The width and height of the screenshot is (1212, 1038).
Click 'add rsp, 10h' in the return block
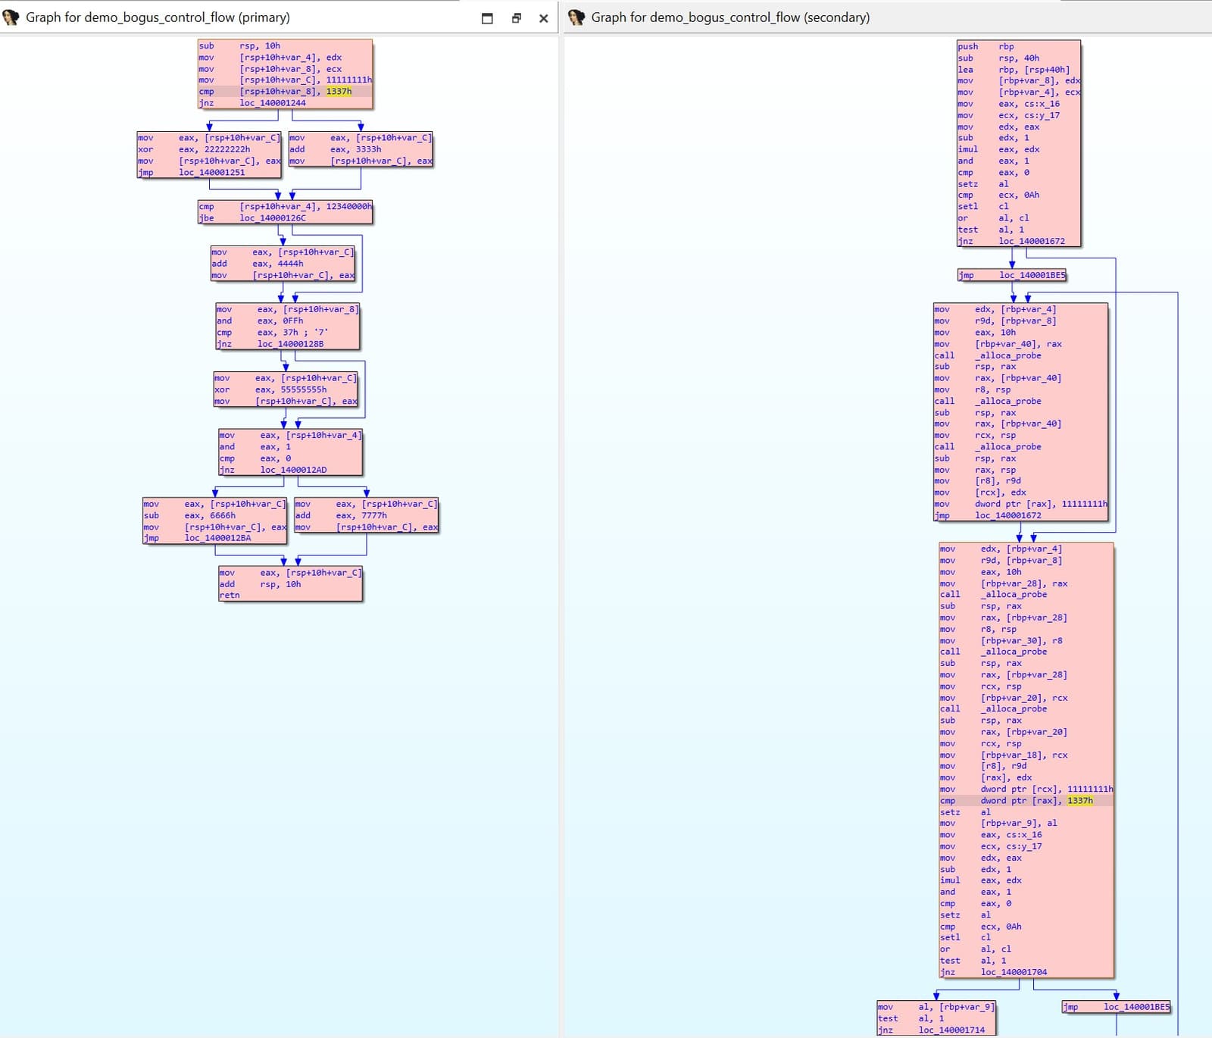(x=261, y=584)
